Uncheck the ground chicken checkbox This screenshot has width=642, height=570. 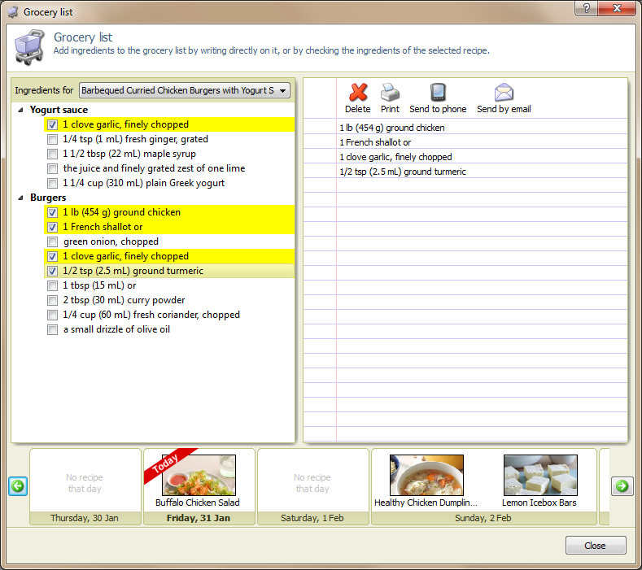(52, 212)
